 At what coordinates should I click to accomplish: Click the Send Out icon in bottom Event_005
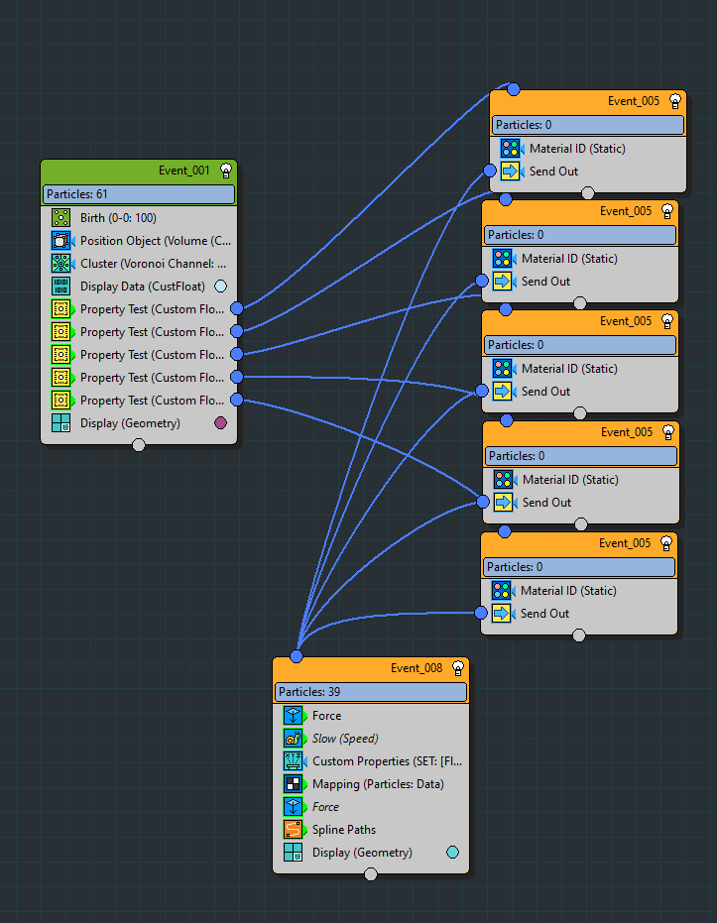(502, 614)
